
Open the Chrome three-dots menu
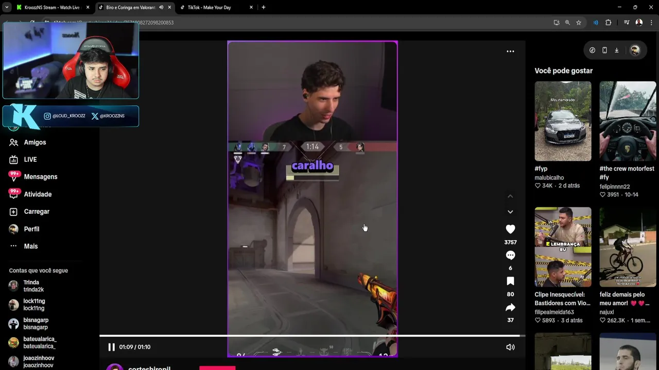652,23
